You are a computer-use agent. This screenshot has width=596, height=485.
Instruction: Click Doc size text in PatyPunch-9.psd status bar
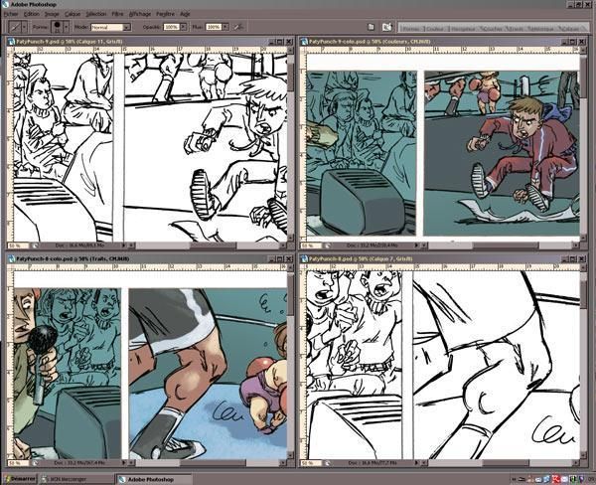pyautogui.click(x=79, y=245)
